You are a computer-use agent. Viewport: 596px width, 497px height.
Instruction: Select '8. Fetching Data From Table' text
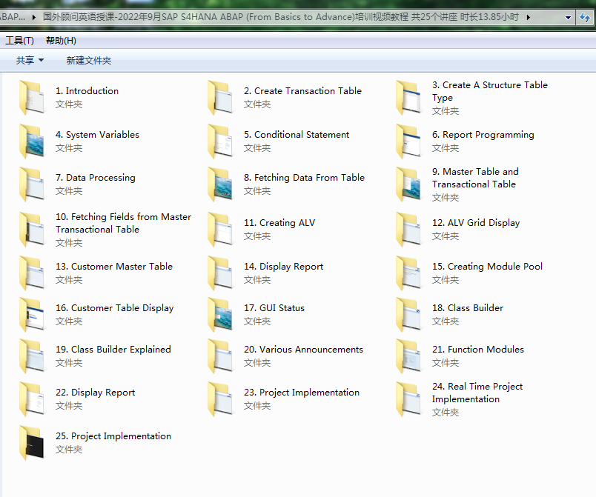[304, 177]
